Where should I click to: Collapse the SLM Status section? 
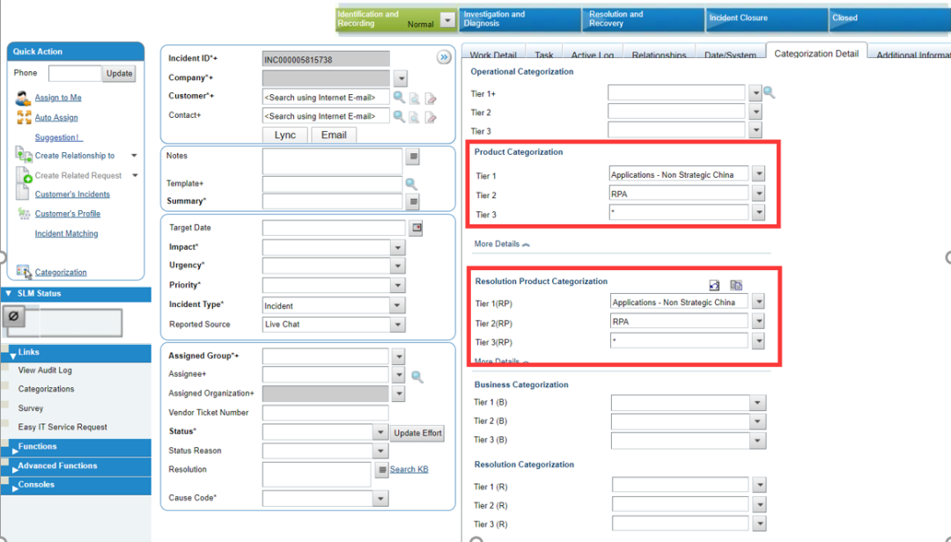10,294
